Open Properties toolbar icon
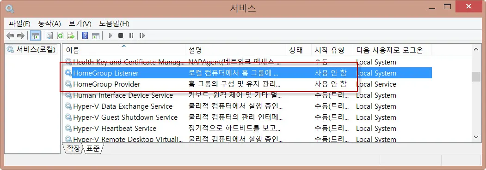The image size is (486, 170). [x=49, y=36]
